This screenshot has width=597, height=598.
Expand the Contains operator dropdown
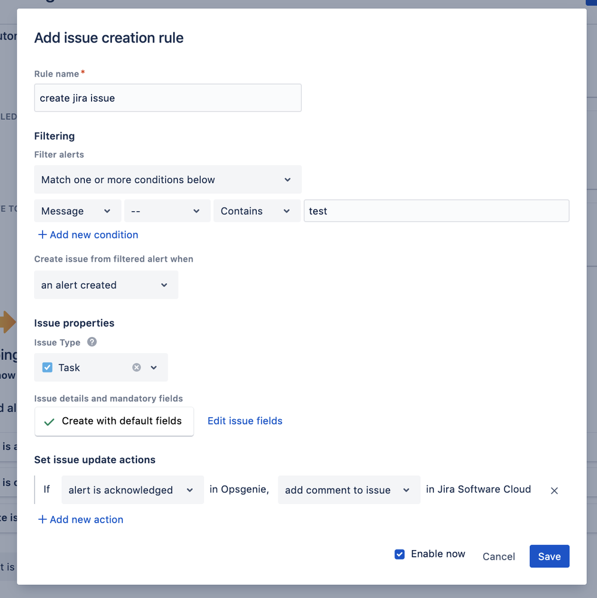(256, 211)
